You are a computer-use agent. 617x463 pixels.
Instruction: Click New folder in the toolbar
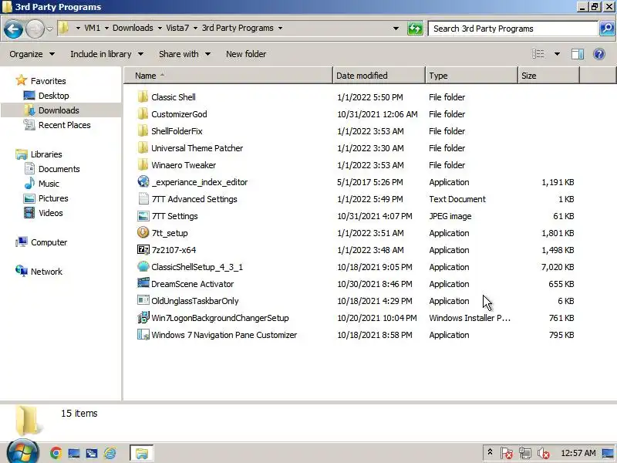click(x=246, y=54)
